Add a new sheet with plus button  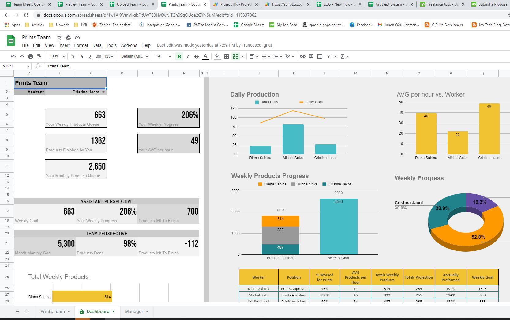point(17,311)
